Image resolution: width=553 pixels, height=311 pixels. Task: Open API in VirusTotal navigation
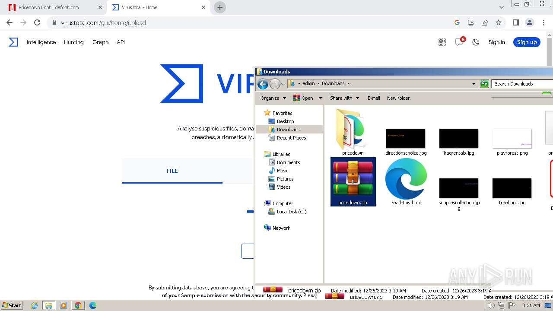121,42
